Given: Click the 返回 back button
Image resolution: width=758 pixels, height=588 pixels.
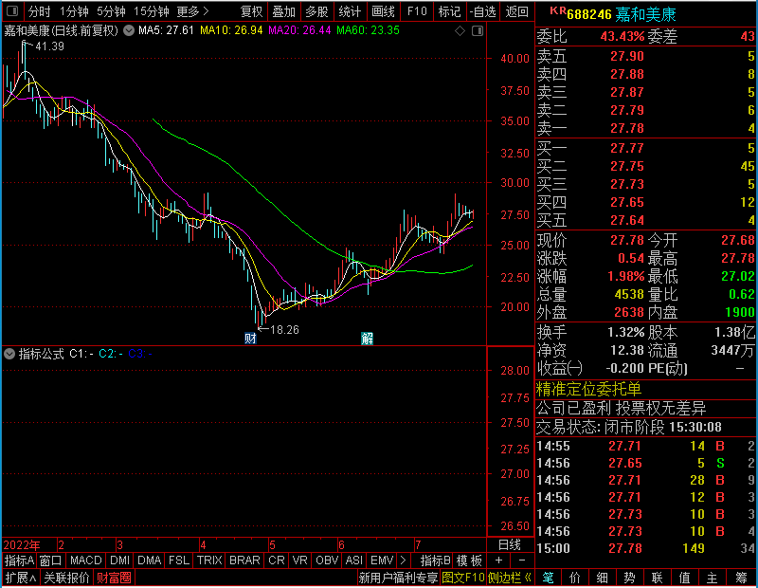Looking at the screenshot, I should coord(516,11).
